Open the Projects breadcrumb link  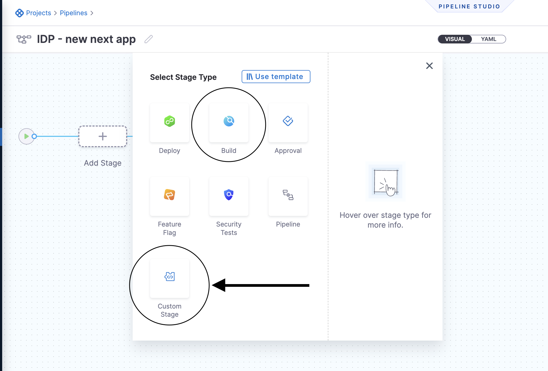tap(39, 13)
